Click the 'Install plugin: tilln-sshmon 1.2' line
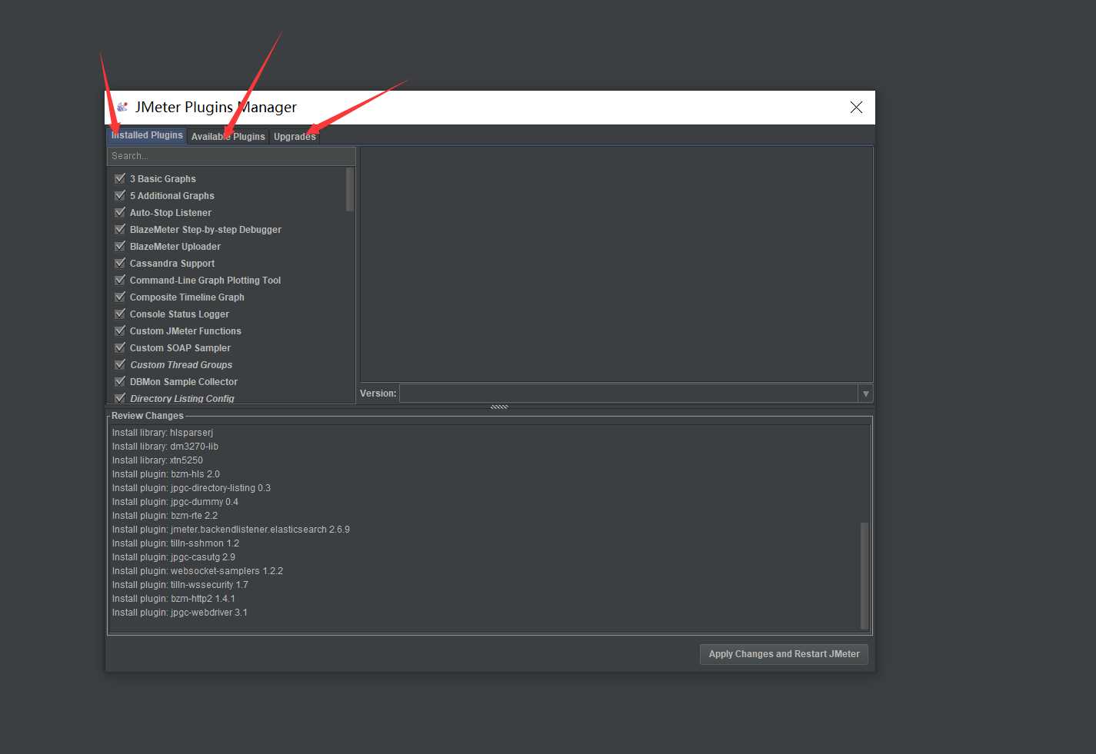The height and width of the screenshot is (754, 1096). pyautogui.click(x=175, y=543)
